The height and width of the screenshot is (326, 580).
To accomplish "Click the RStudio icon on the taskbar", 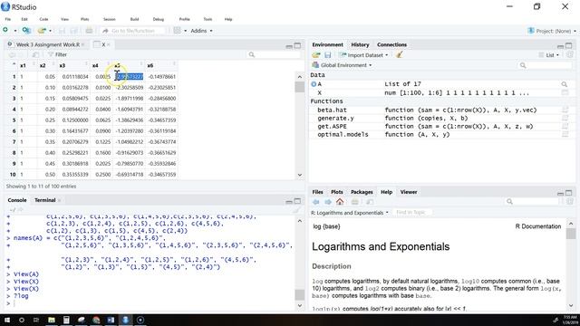I will [x=125, y=320].
